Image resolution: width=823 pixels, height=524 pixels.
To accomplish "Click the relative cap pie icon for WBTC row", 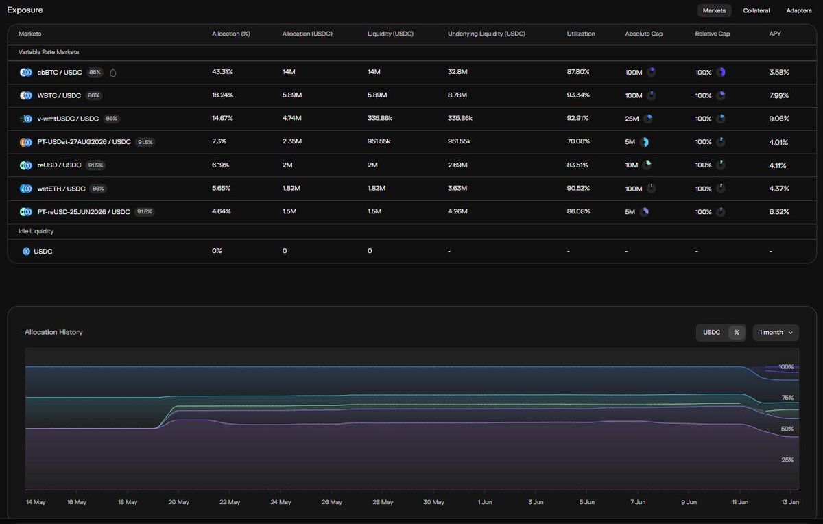I will point(721,95).
